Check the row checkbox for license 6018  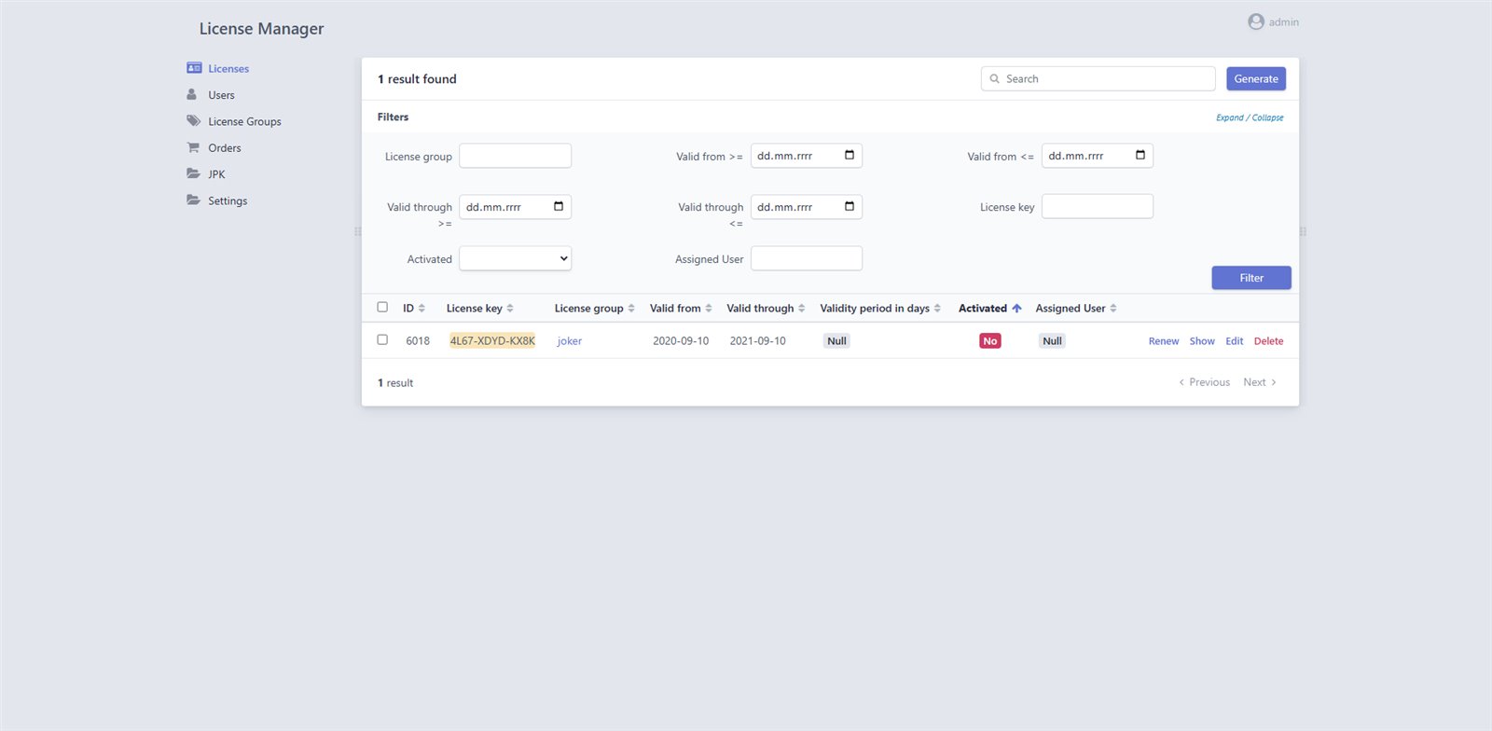(382, 340)
